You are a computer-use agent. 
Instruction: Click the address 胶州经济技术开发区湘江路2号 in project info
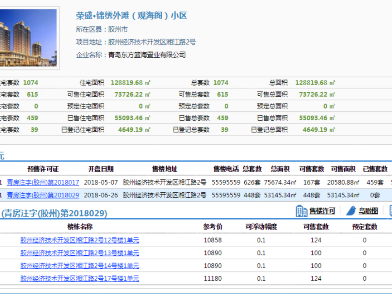[152, 42]
